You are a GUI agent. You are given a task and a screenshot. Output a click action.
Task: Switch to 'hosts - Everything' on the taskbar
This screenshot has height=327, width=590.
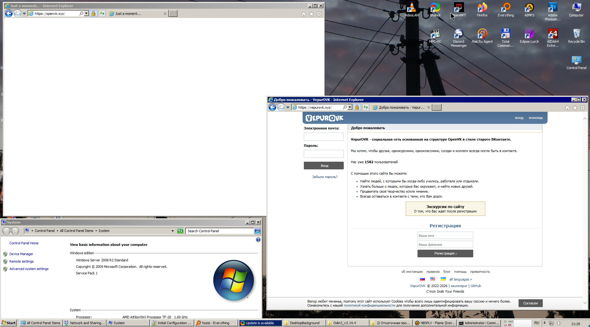click(x=216, y=323)
